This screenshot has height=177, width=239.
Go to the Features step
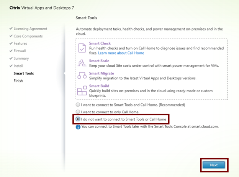(x=20, y=43)
